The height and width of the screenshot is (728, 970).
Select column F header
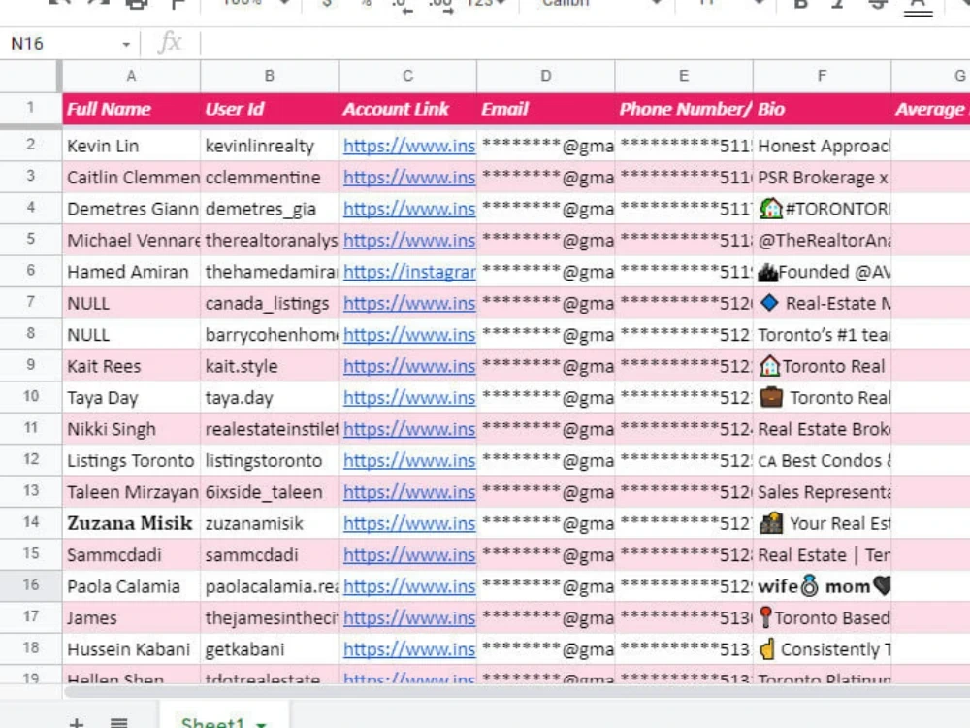point(823,76)
